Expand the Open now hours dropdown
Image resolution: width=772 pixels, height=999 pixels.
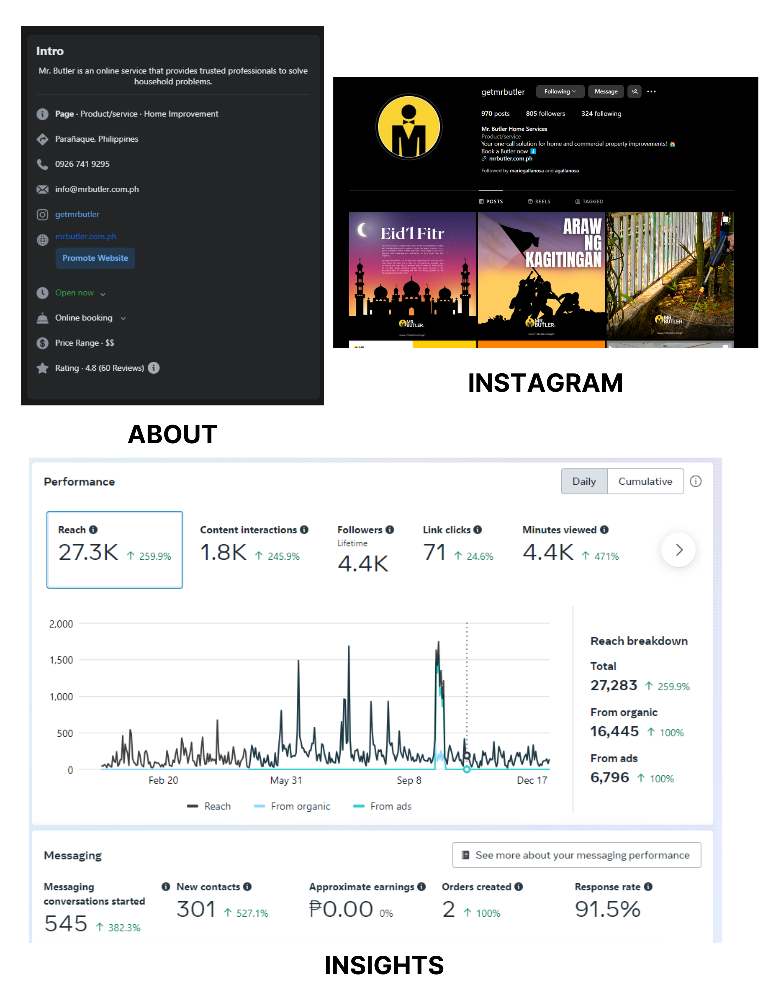[x=103, y=294]
